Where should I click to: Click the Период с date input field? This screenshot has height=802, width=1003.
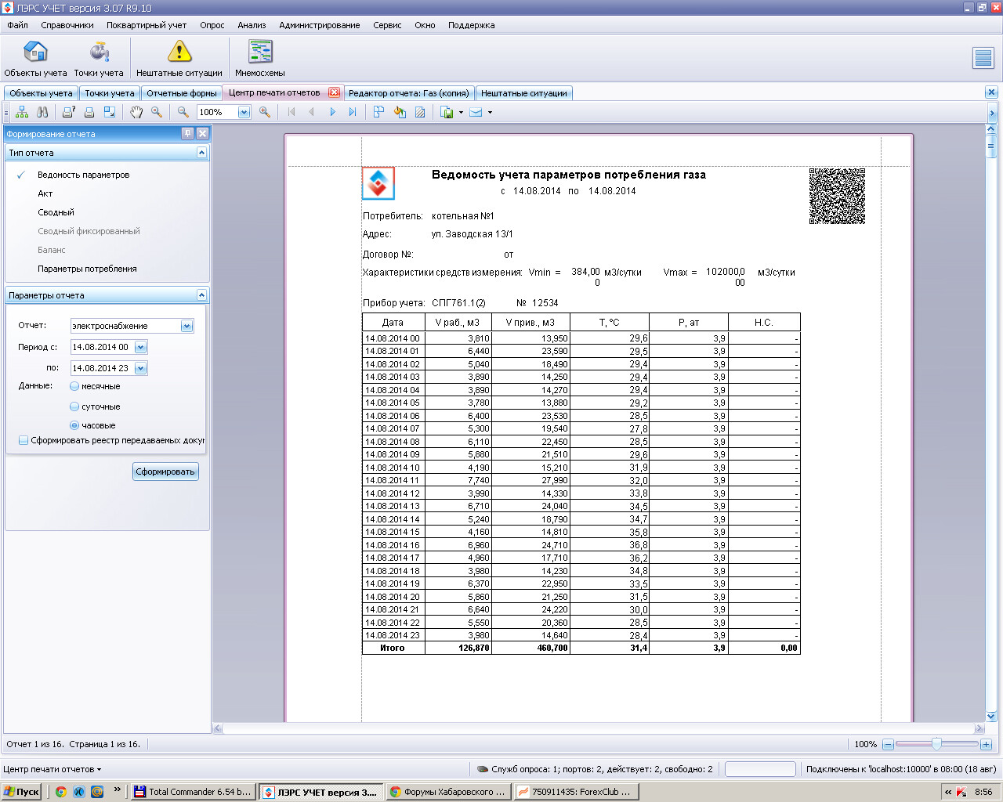101,347
